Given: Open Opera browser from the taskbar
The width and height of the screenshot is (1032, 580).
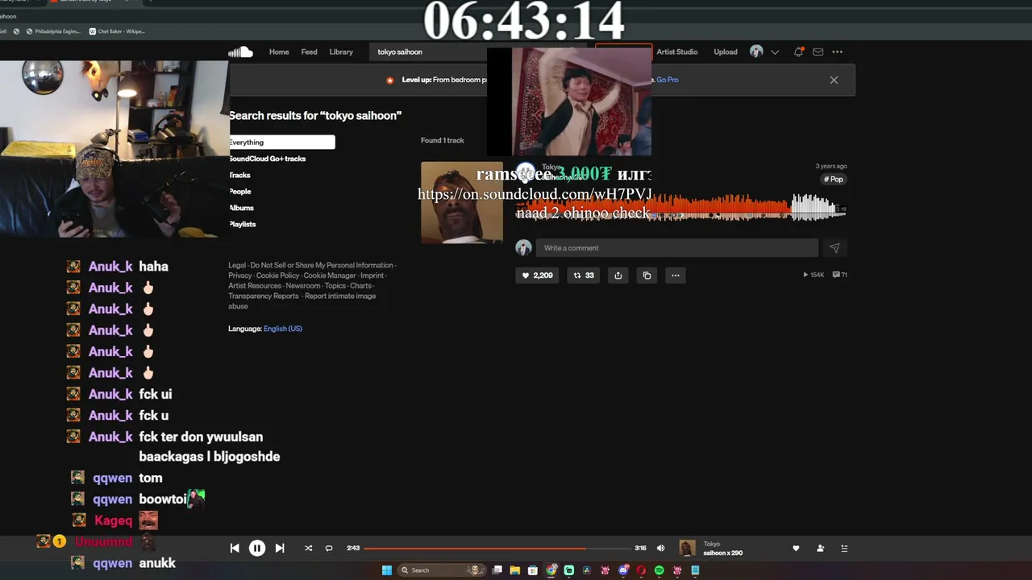Looking at the screenshot, I should tap(641, 570).
